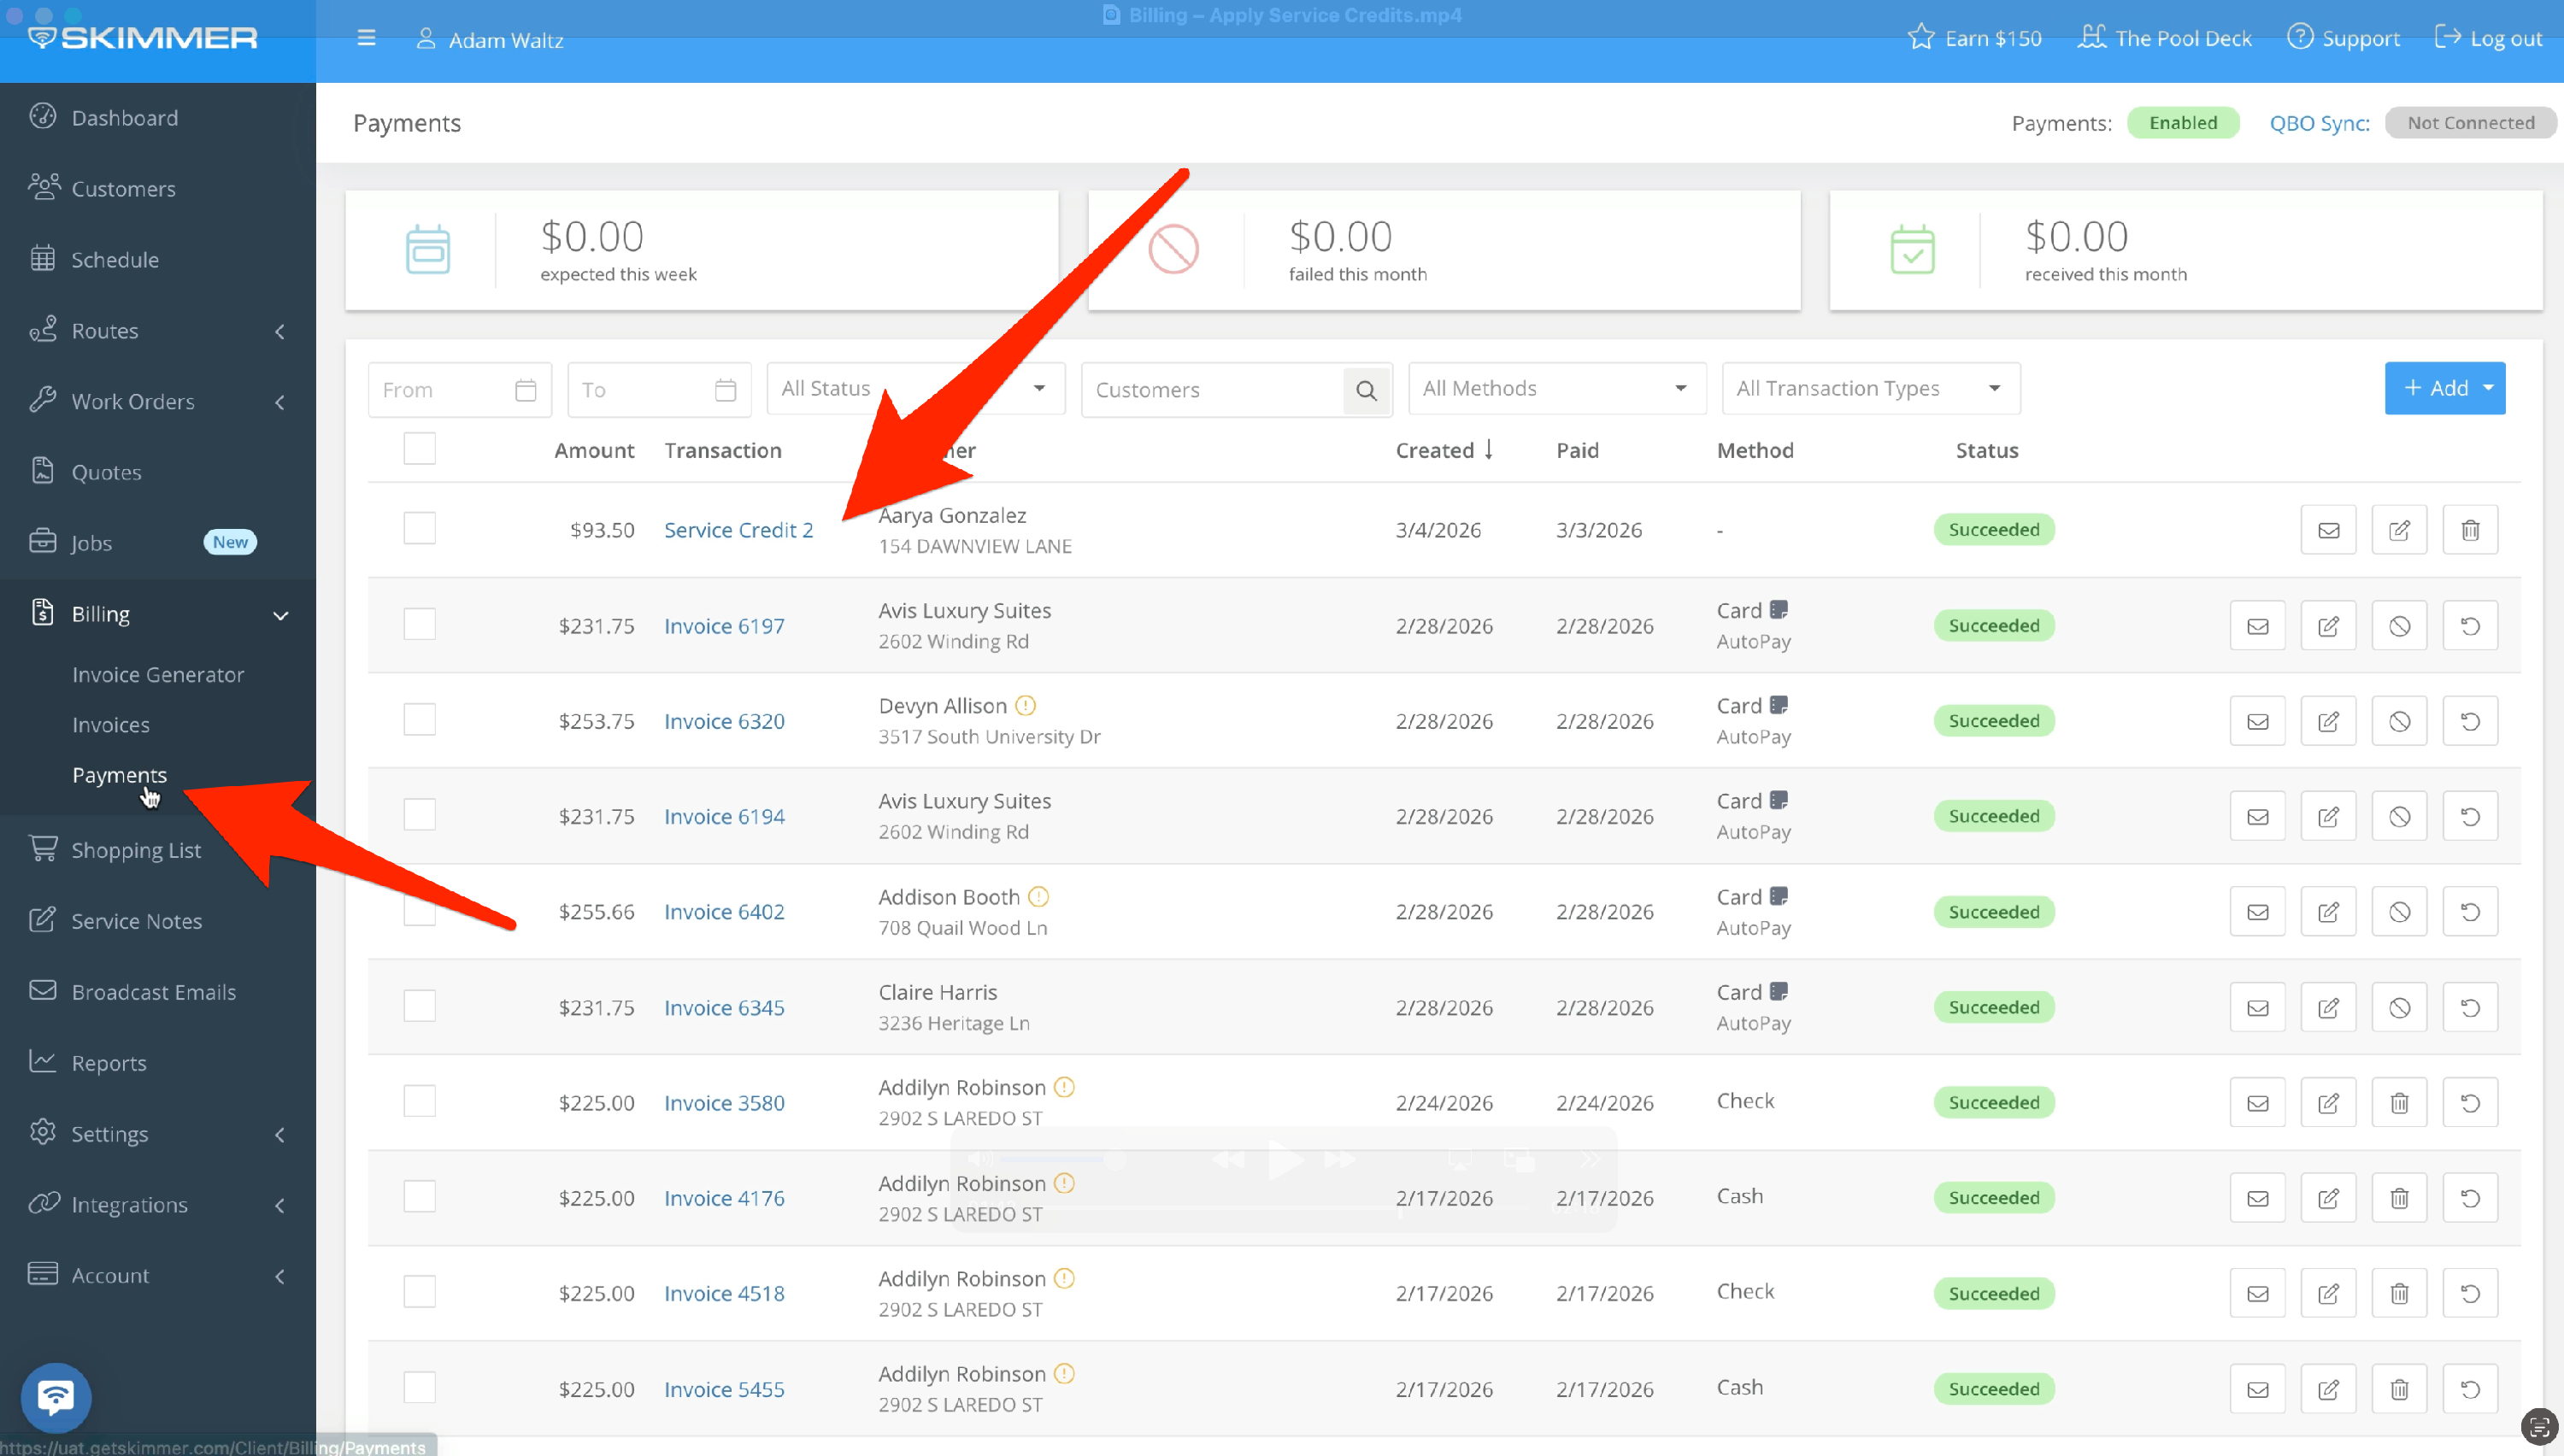Check the select-all header checkbox
This screenshot has height=1456, width=2564.
(419, 449)
